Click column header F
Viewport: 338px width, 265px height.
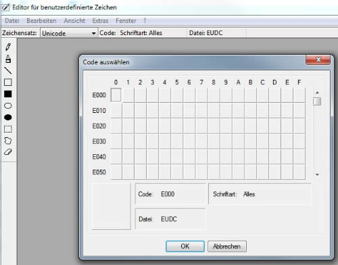[299, 82]
